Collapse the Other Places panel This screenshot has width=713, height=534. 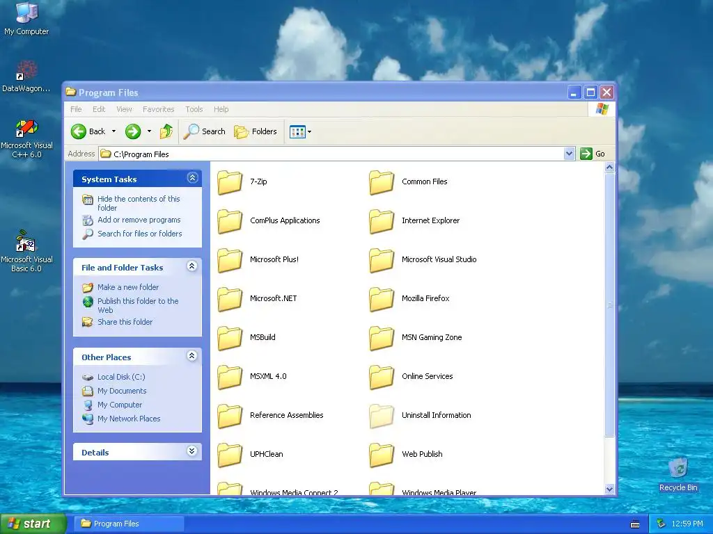[x=192, y=356]
